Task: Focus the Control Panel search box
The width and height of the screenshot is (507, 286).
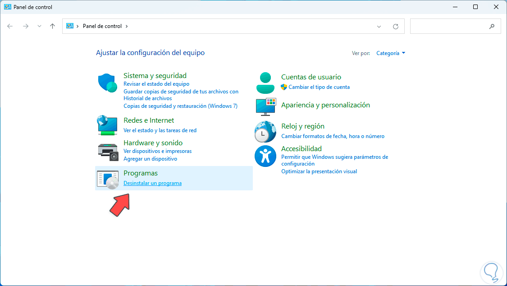Action: (x=455, y=27)
